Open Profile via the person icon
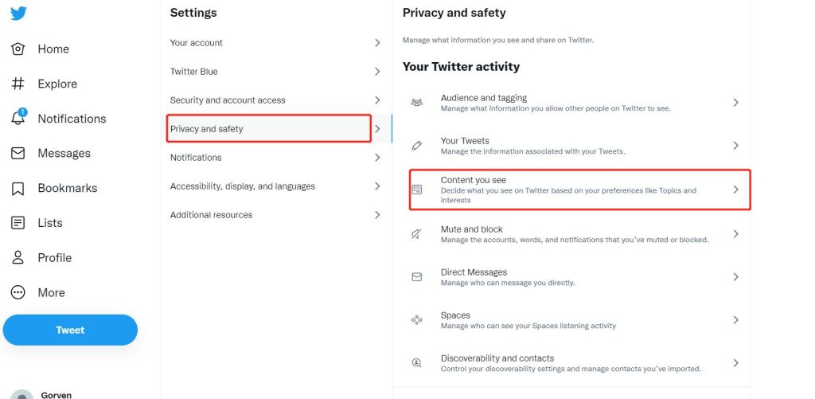815x399 pixels. (x=18, y=258)
